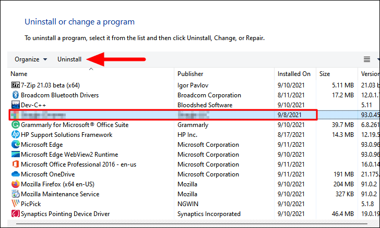
Task: Click the 8/17/2021 installed date cell
Action: pos(291,135)
